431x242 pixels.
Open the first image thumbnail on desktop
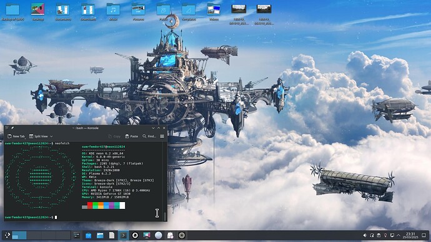click(x=239, y=14)
